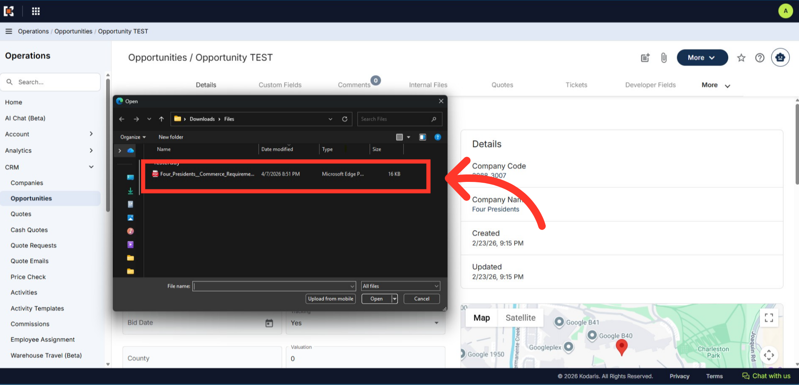799x385 pixels.
Task: Click the paperclip attachment icon
Action: 664,58
